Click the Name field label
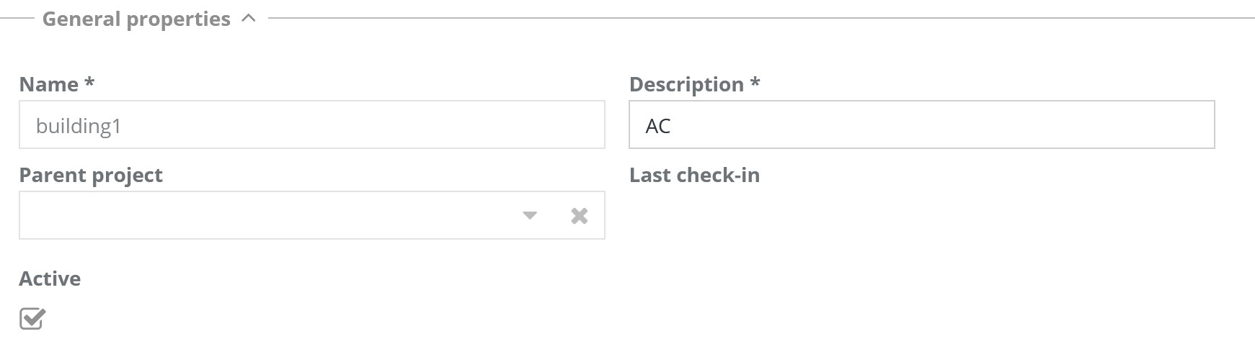This screenshot has width=1255, height=349. pos(48,84)
